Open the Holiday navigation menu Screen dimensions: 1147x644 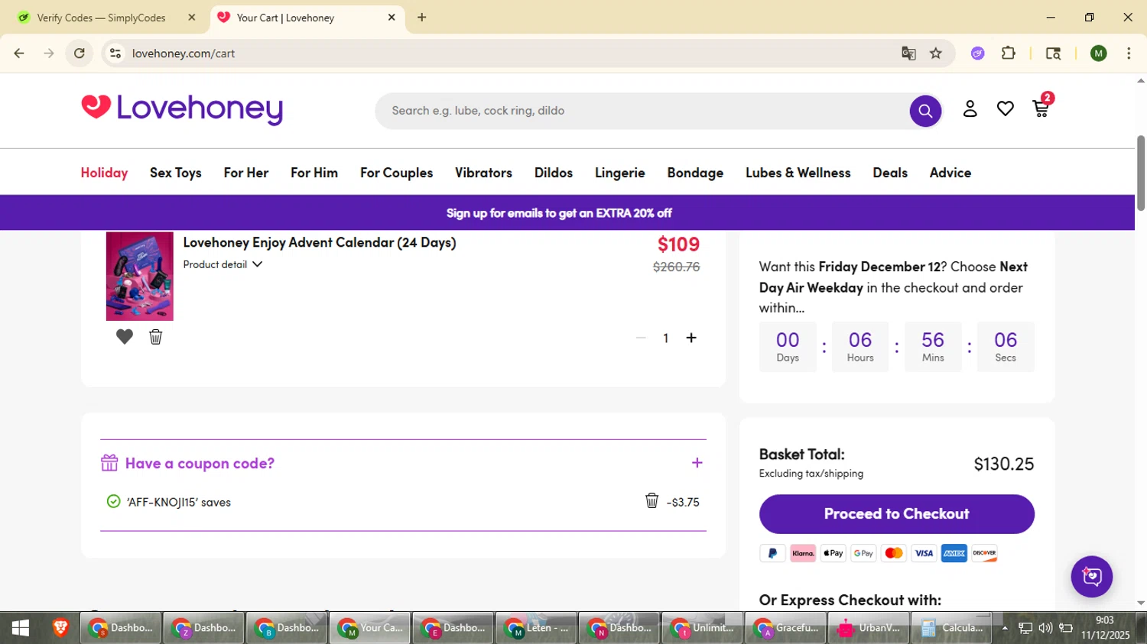(105, 173)
